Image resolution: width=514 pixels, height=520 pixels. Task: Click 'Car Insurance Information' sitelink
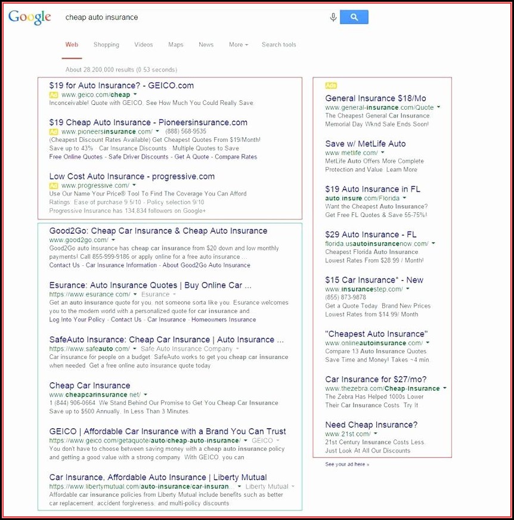(x=121, y=265)
